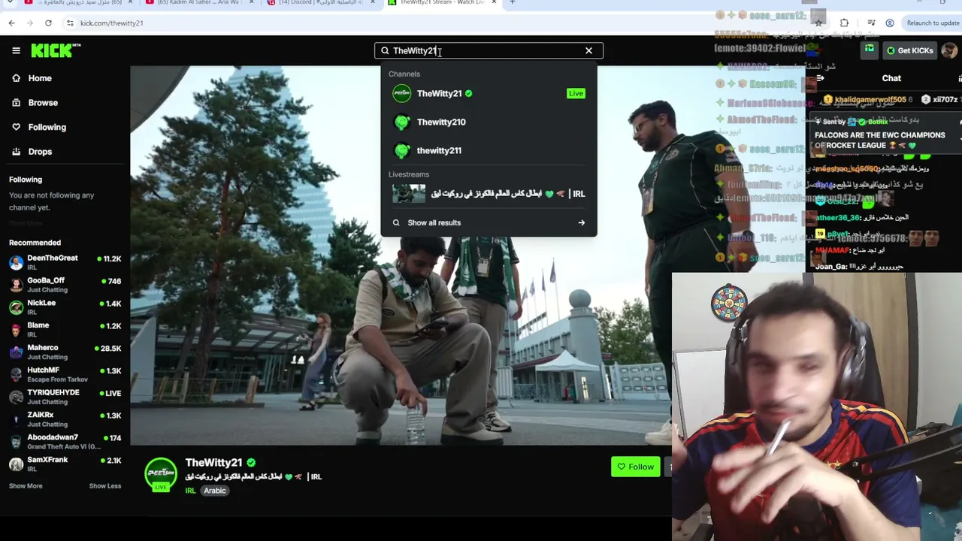Click the Show all results arrow

(x=581, y=222)
